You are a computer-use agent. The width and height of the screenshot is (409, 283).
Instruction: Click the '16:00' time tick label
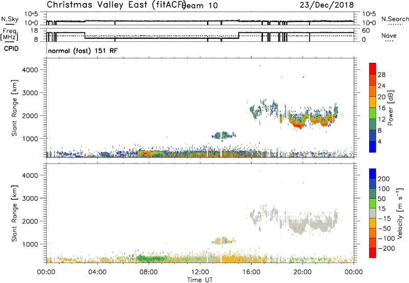pyautogui.click(x=251, y=272)
